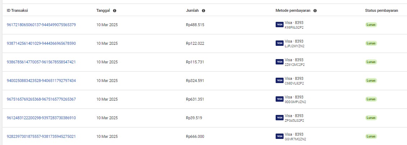Open transaction ID starting with 9282397301875557

pos(41,136)
